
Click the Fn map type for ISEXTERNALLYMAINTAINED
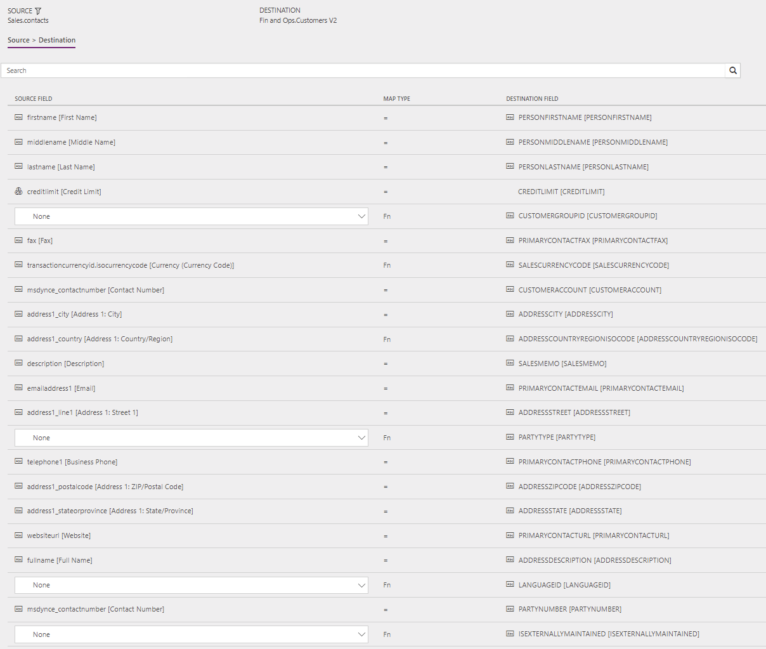[387, 634]
